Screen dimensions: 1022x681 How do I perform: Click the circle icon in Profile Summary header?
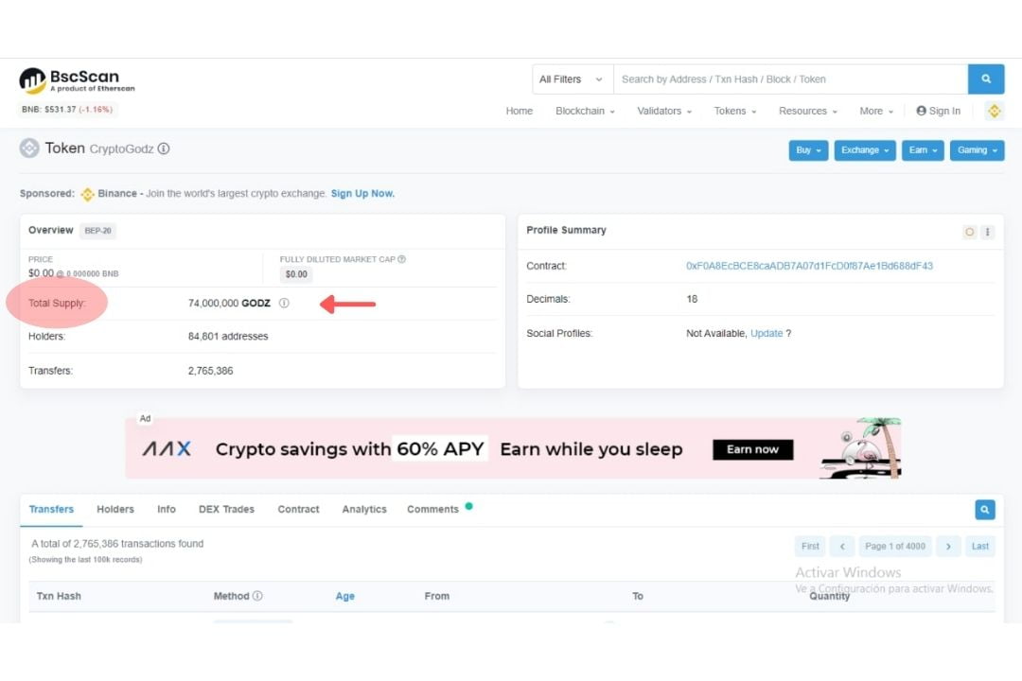click(x=969, y=232)
